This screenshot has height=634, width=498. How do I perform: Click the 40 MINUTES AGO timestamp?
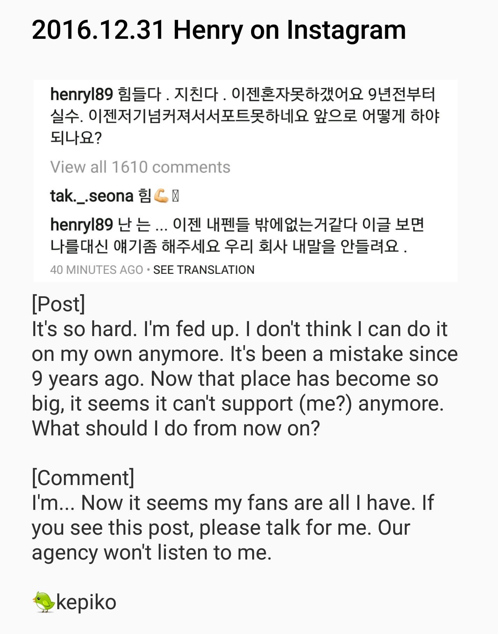pyautogui.click(x=97, y=270)
